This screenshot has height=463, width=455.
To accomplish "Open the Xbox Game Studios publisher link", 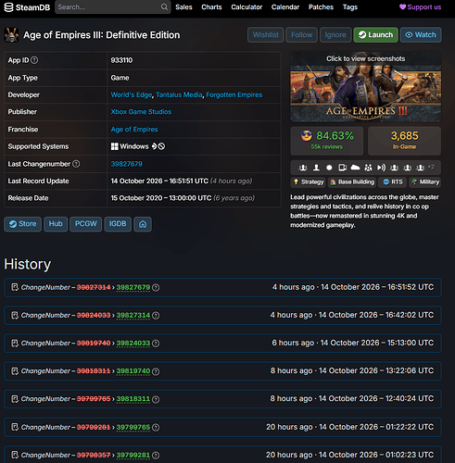I will (141, 112).
